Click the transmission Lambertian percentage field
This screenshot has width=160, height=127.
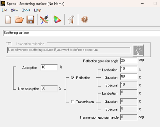coord(129,92)
